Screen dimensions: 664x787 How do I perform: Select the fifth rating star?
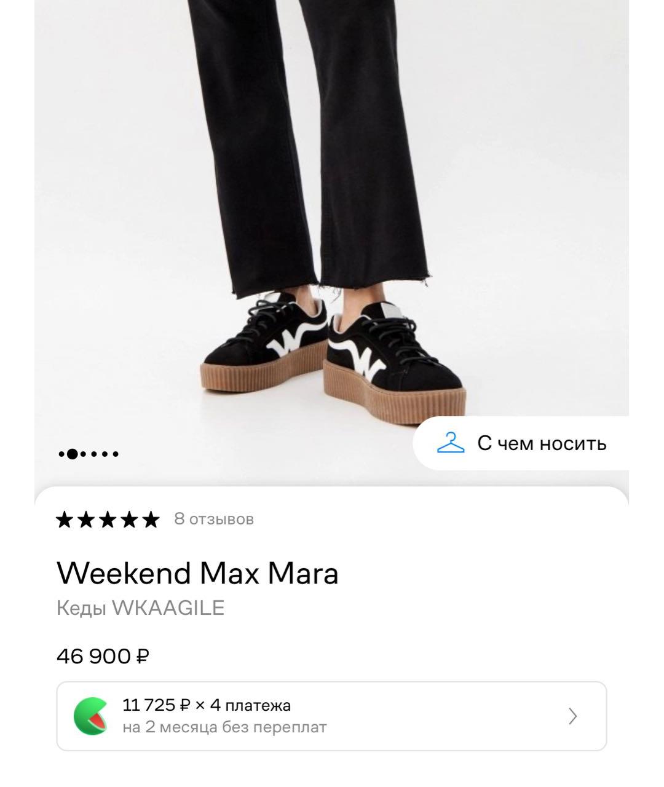[152, 520]
